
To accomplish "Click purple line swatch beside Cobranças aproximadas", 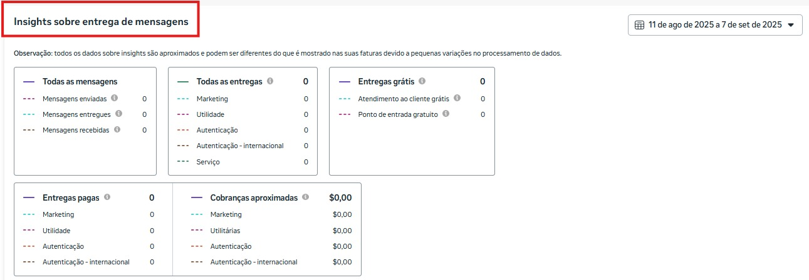I will (197, 197).
